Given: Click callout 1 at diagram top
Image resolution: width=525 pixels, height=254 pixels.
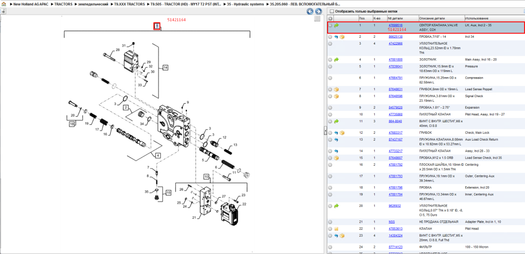Looking at the screenshot, I should [156, 26].
